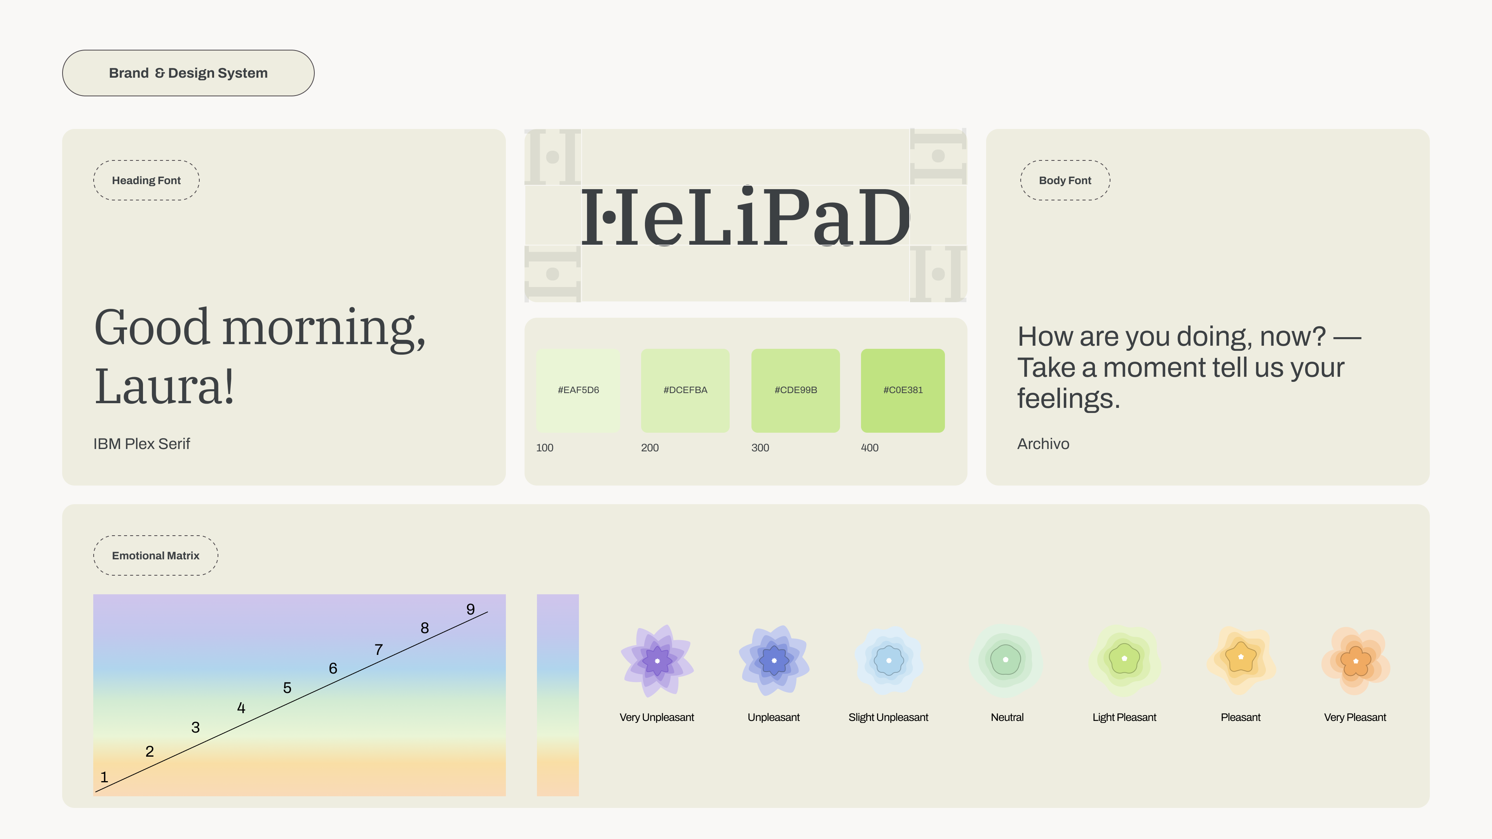Pick the #DCEFBA green swatch
Screen dimensions: 1492x839
(x=685, y=390)
